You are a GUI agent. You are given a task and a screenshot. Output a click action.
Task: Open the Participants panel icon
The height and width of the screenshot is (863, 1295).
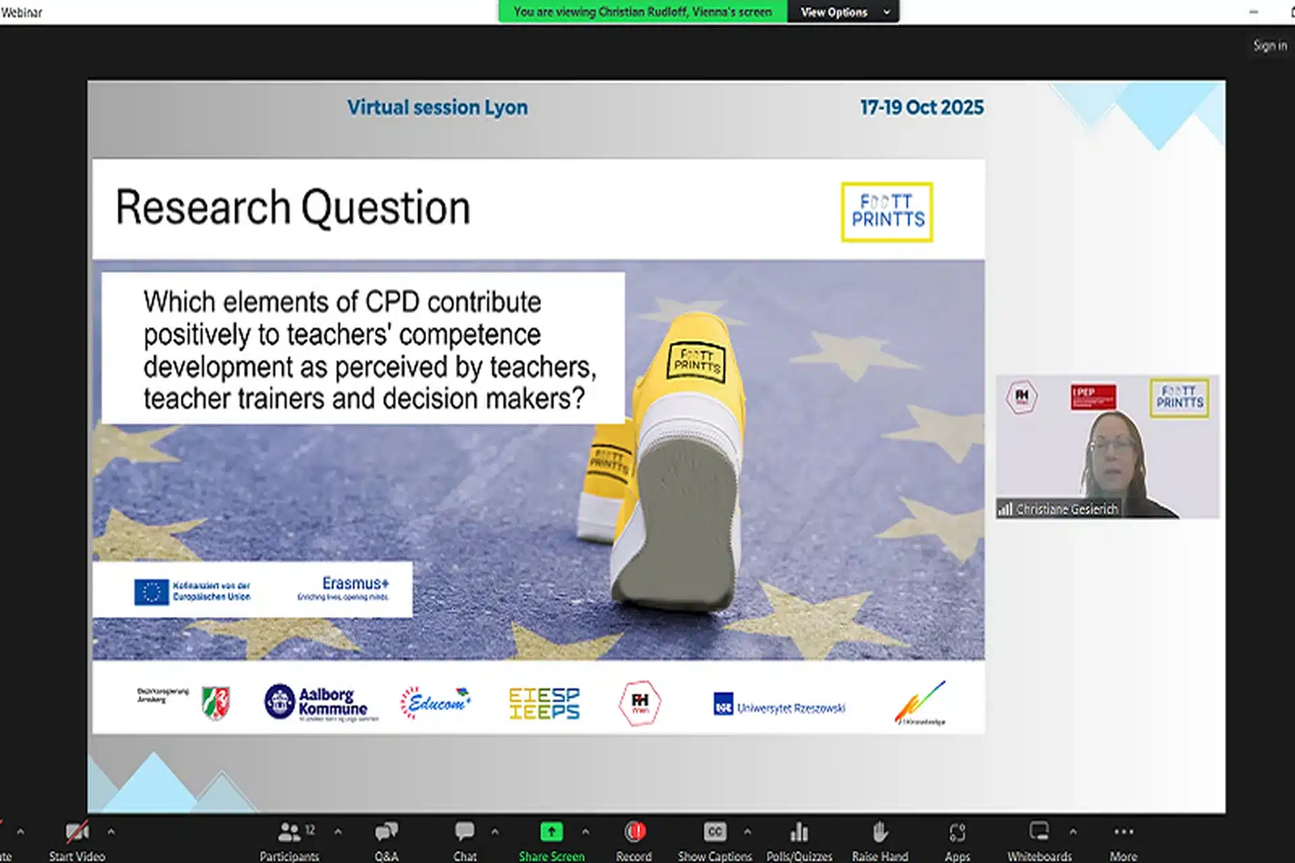289,833
